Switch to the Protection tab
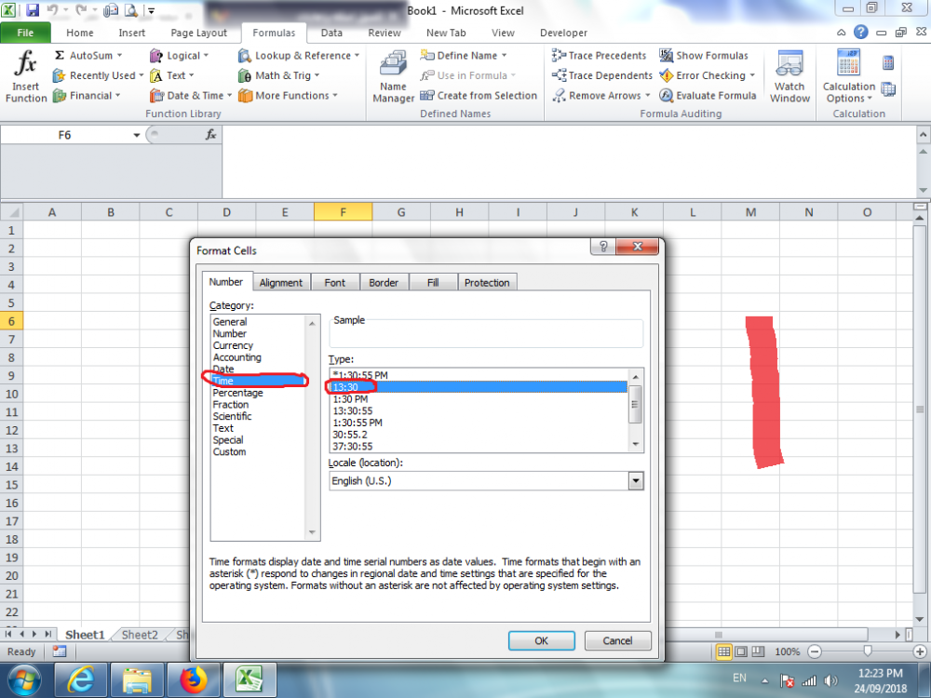 (487, 283)
